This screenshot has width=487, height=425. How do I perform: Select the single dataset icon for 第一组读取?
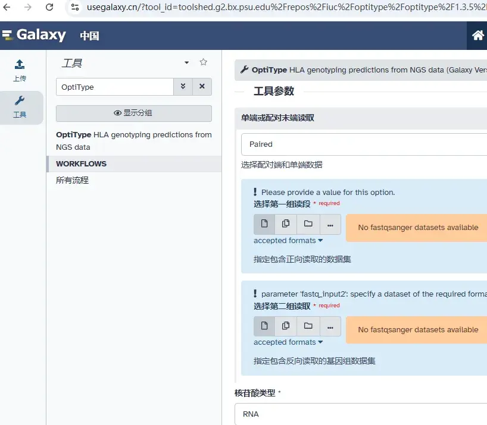[264, 224]
